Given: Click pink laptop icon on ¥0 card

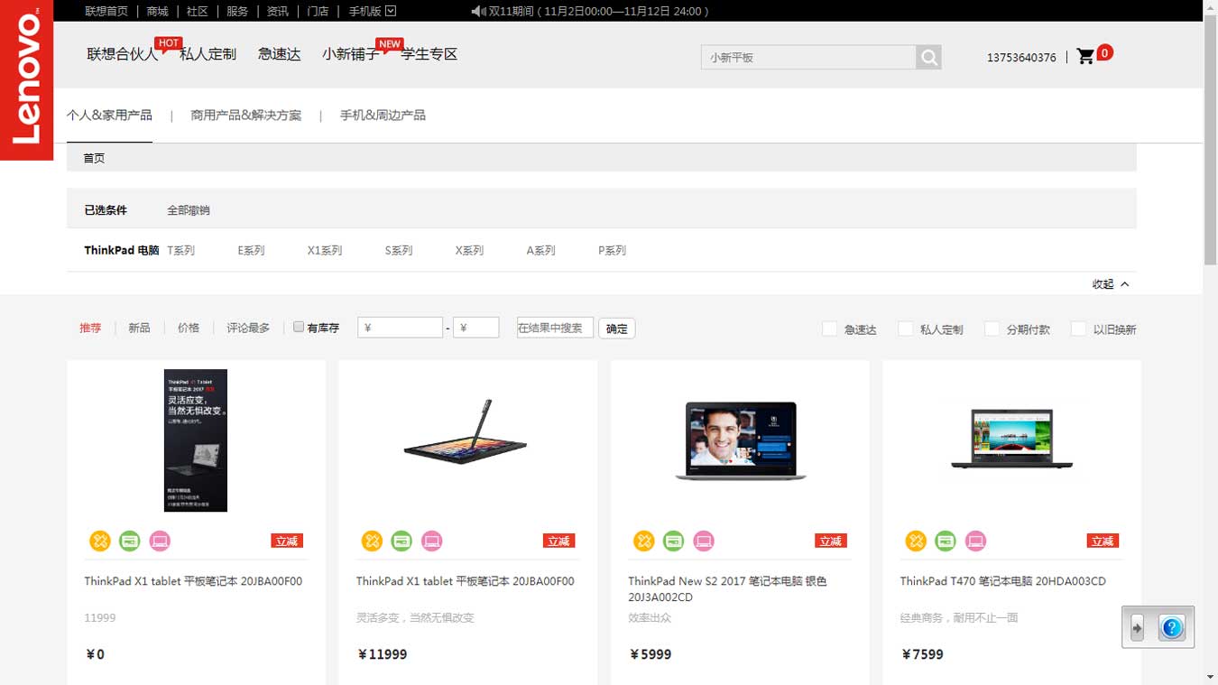Looking at the screenshot, I should [x=160, y=541].
